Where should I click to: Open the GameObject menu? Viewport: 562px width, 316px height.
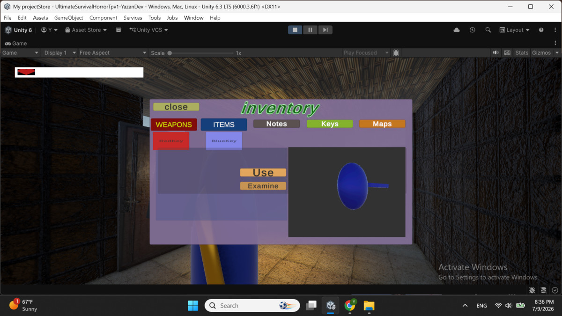tap(68, 18)
